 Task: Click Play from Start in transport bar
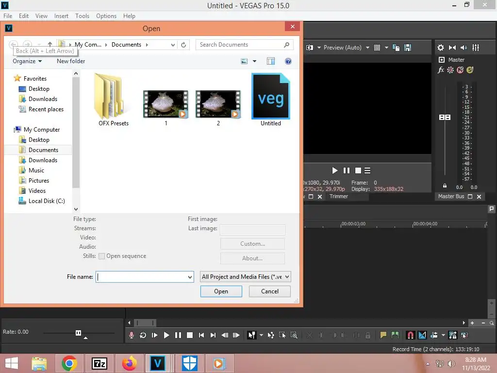point(155,335)
